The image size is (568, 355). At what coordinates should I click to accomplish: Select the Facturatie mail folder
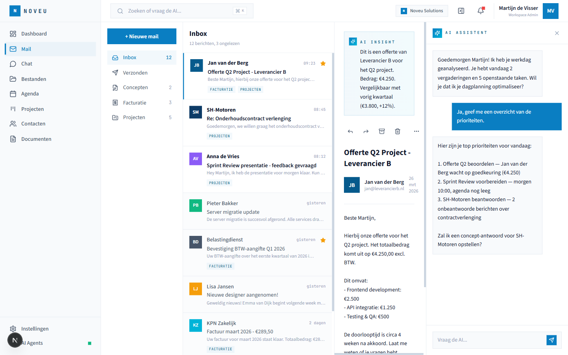pyautogui.click(x=135, y=103)
